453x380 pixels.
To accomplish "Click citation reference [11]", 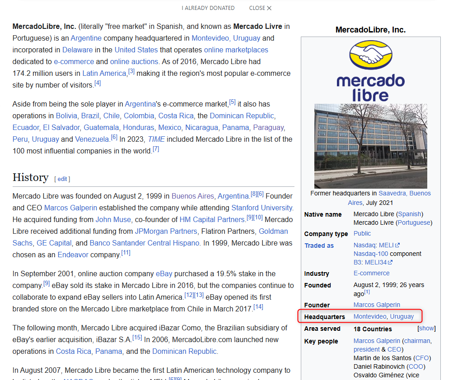I will 126,253.
